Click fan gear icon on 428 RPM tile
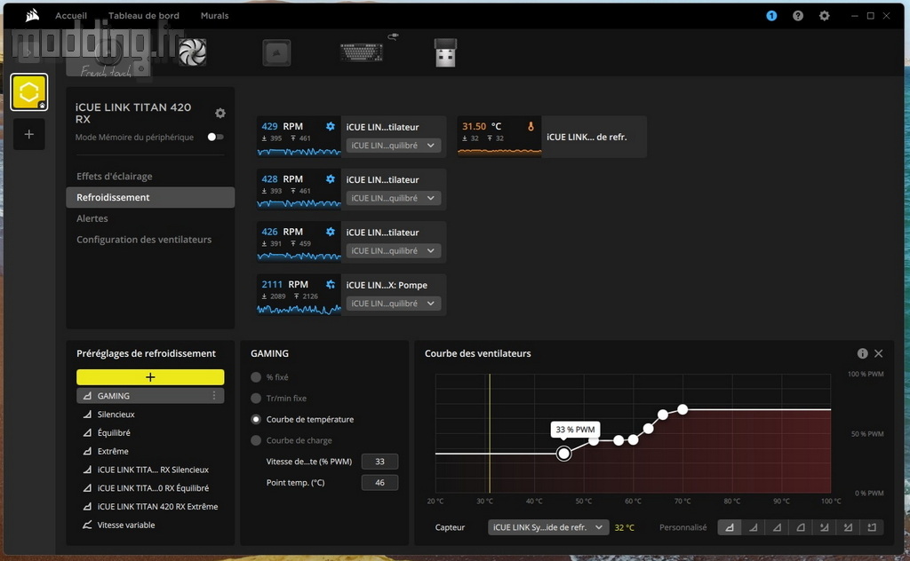 pos(331,178)
